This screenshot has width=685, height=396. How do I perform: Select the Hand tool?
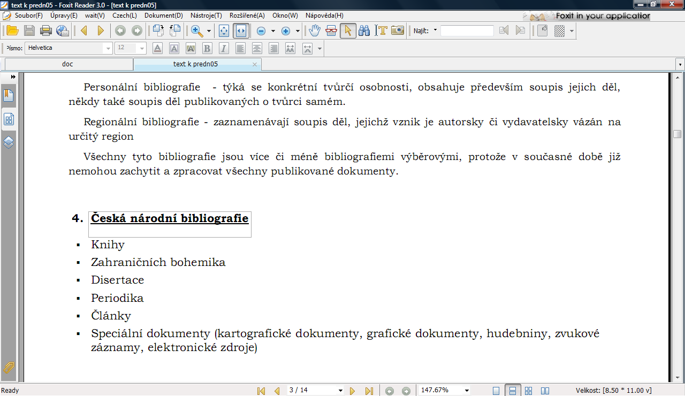[x=315, y=31]
